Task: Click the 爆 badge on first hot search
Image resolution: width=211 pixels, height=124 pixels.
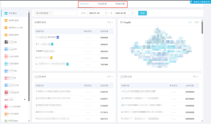Action: 58,37
